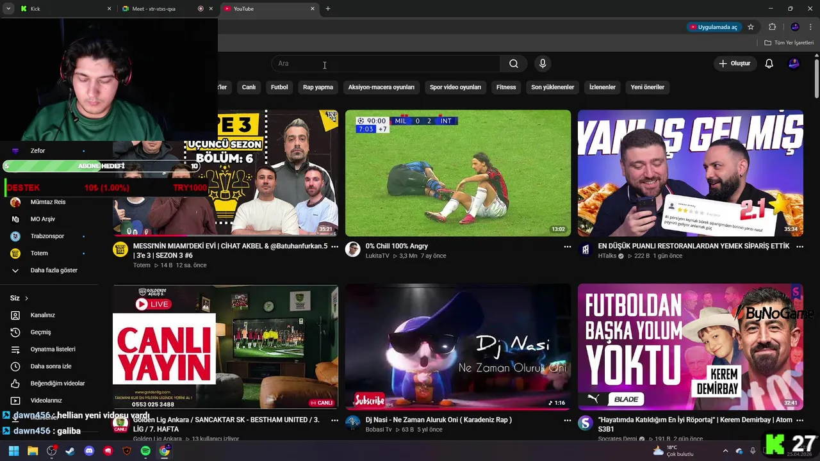Open the Tüm Yer İşaretleri bookmarks folder
Image resolution: width=820 pixels, height=461 pixels.
789,42
